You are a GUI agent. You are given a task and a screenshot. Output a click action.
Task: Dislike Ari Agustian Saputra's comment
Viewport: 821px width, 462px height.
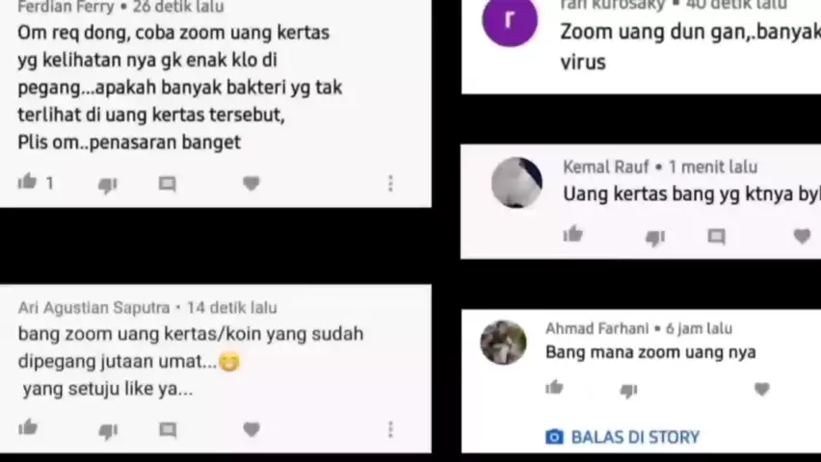pos(108,430)
